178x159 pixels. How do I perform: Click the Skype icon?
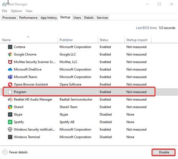(x=10, y=115)
